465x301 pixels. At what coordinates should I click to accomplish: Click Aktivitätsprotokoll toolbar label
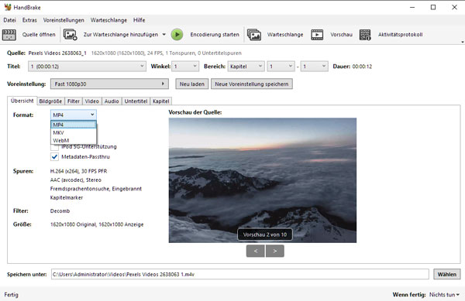coord(400,35)
